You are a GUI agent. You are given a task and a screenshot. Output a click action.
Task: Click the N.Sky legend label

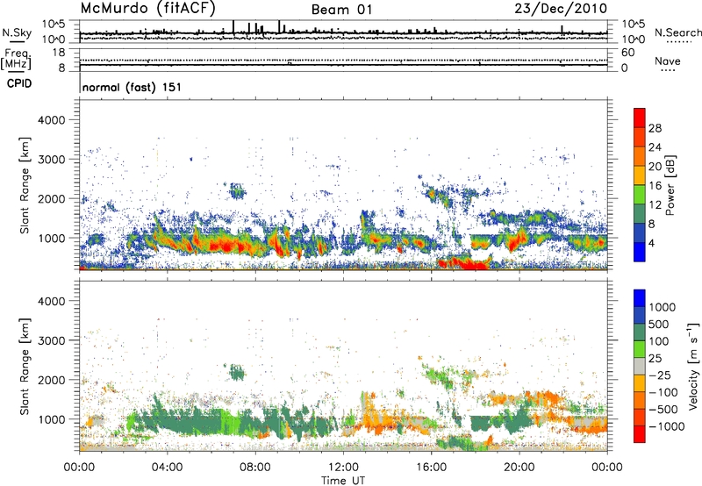click(17, 32)
